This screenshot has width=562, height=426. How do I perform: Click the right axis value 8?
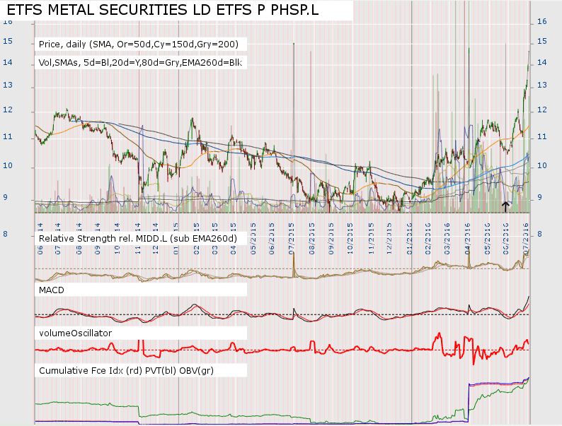(539, 235)
